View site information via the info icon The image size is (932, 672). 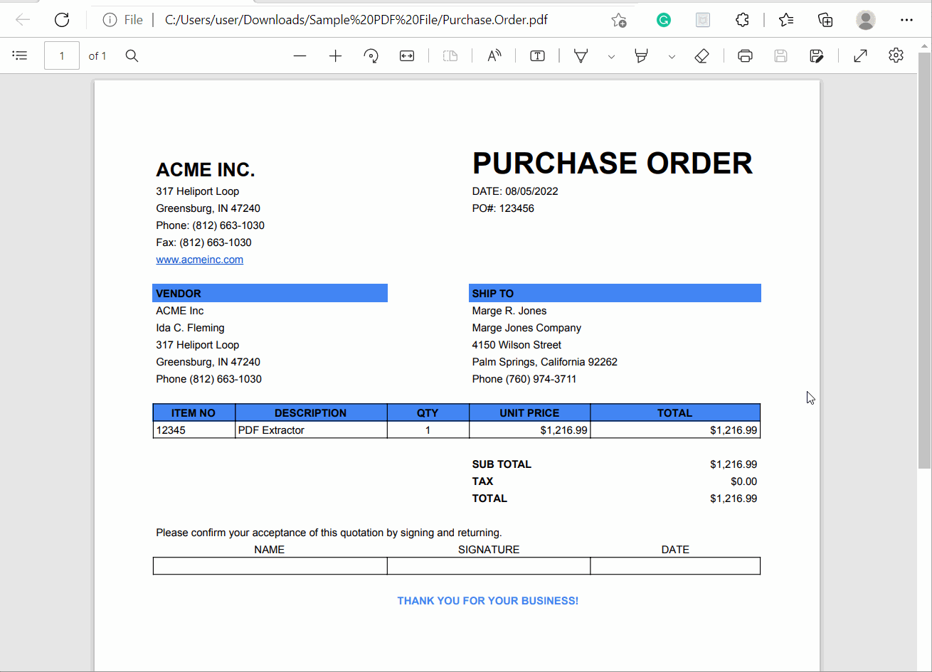pos(110,20)
